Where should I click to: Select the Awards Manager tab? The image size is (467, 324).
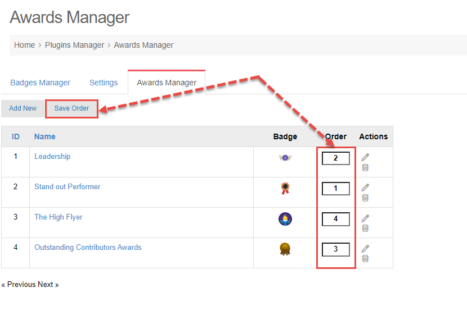167,83
